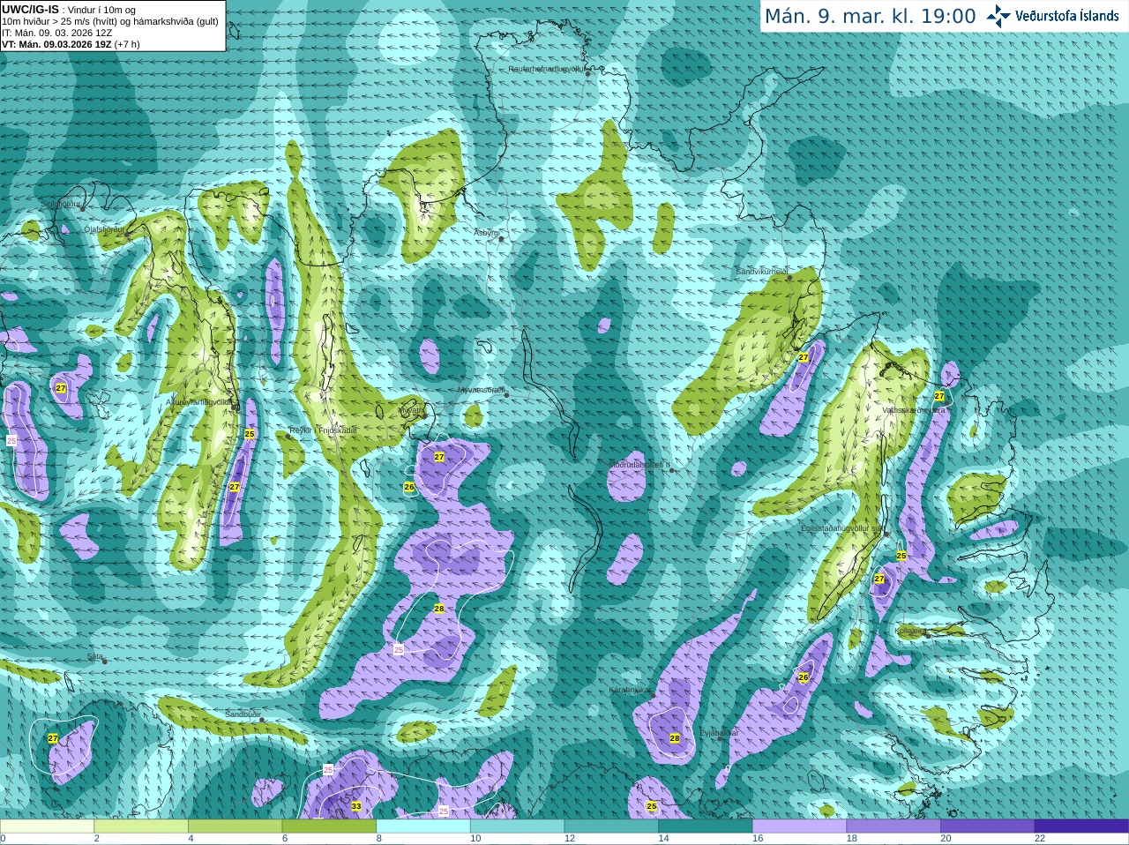Click the yellow 27 gust marker below Sandvíkurheiði

point(804,357)
